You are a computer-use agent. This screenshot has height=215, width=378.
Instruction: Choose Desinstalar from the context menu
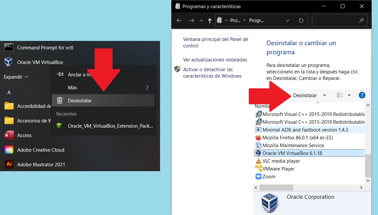click(103, 100)
